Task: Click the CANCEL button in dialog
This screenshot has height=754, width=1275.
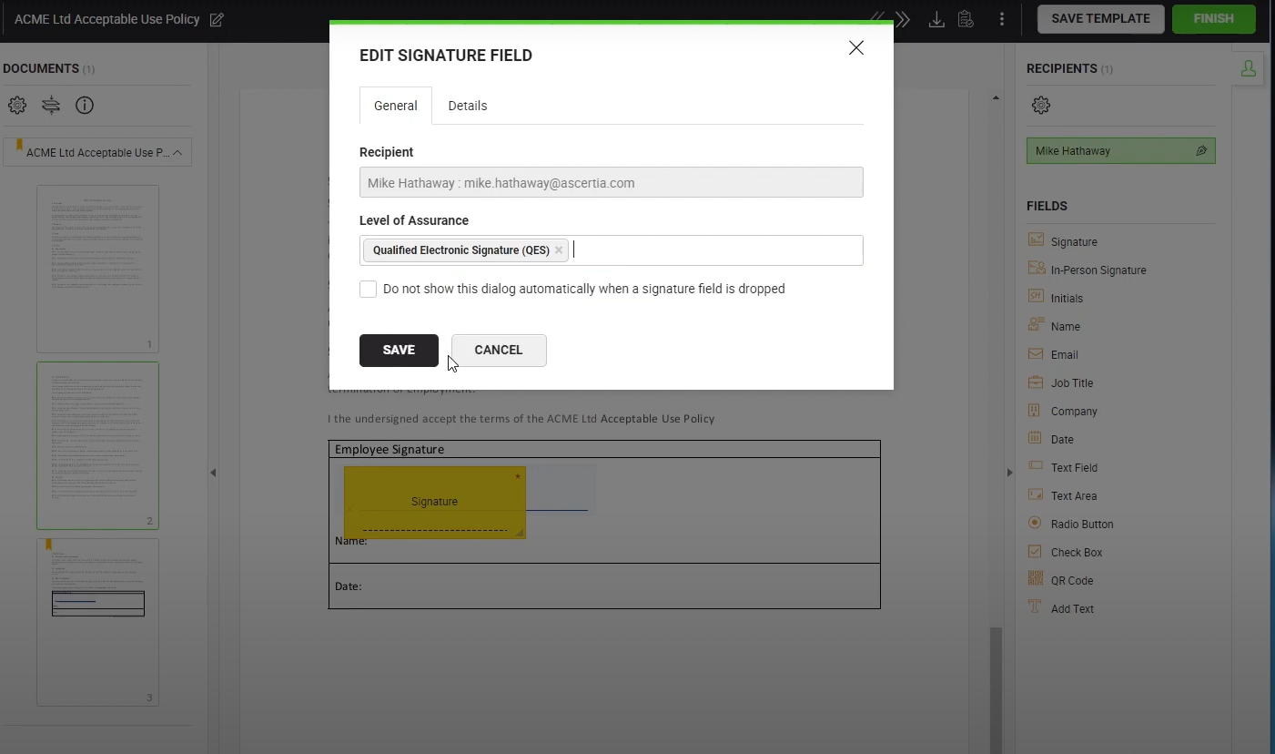Action: 499,351
